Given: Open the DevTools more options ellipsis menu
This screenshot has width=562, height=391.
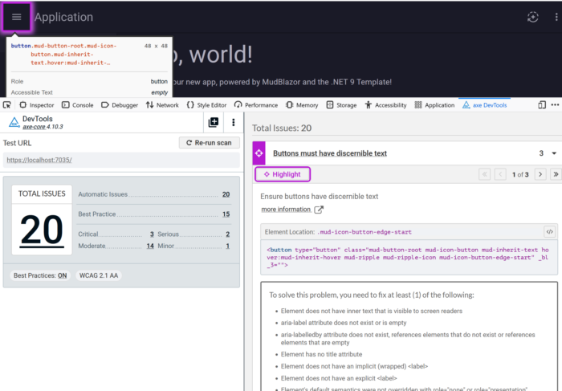Looking at the screenshot, I should click(555, 105).
